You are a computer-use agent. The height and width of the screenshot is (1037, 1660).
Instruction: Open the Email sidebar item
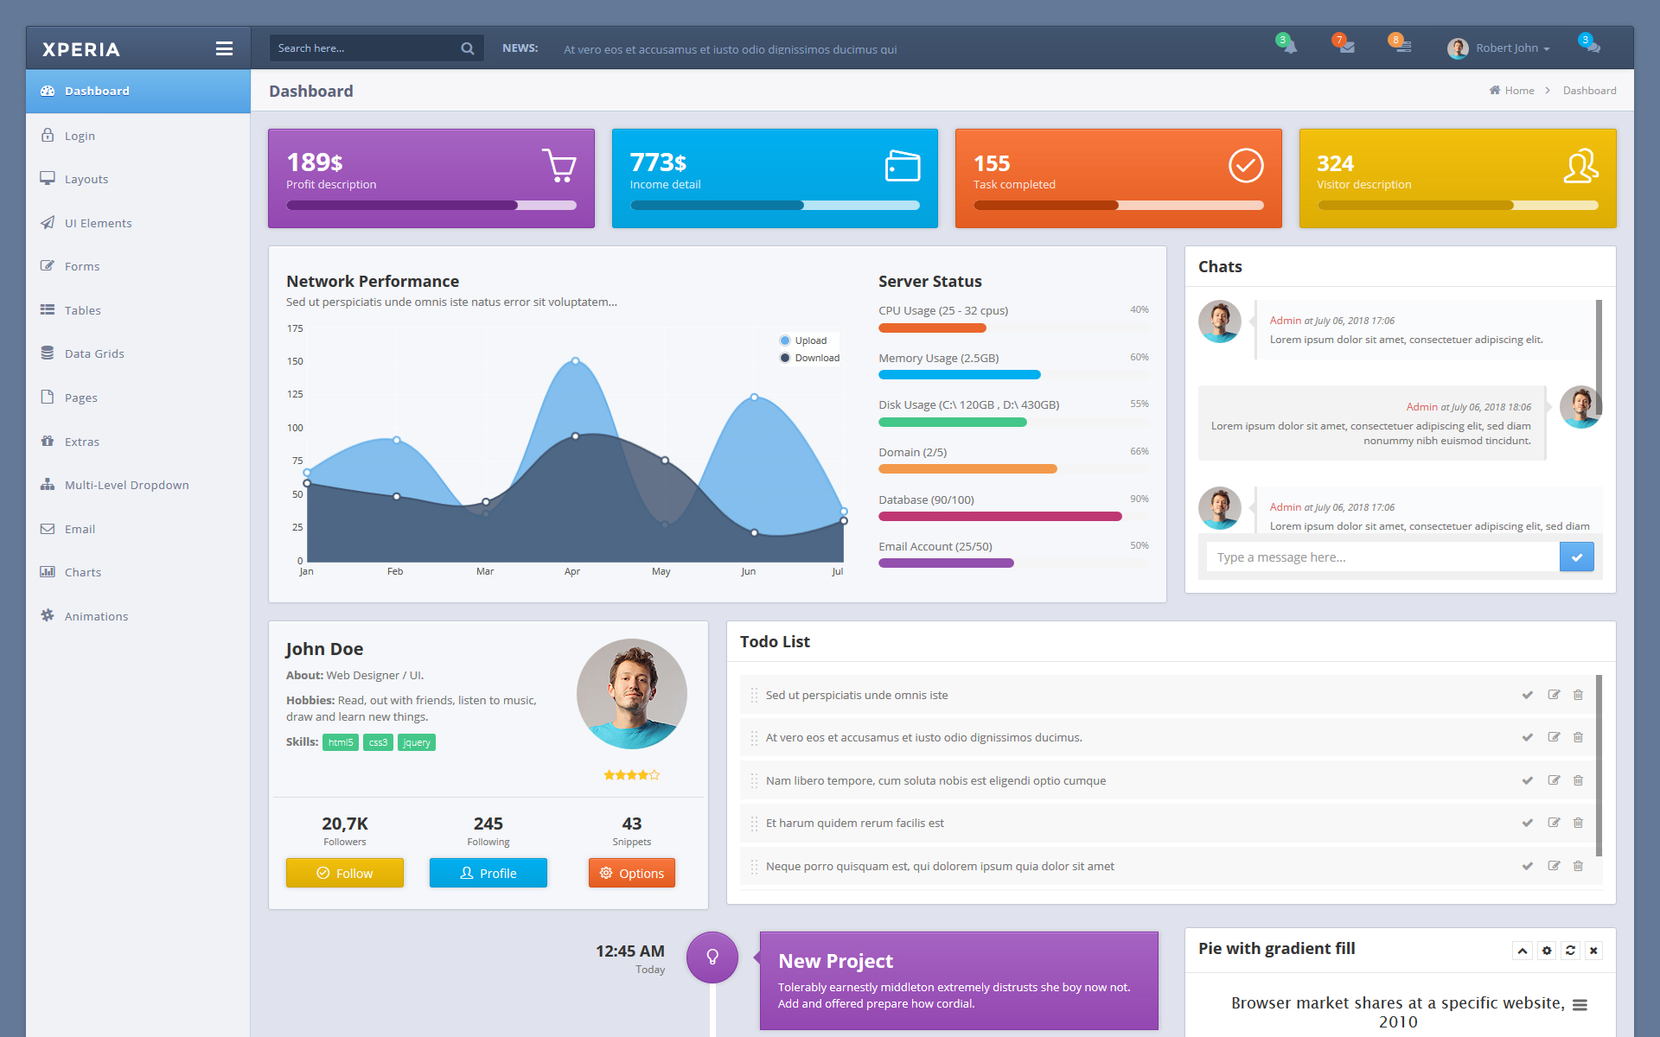click(138, 529)
